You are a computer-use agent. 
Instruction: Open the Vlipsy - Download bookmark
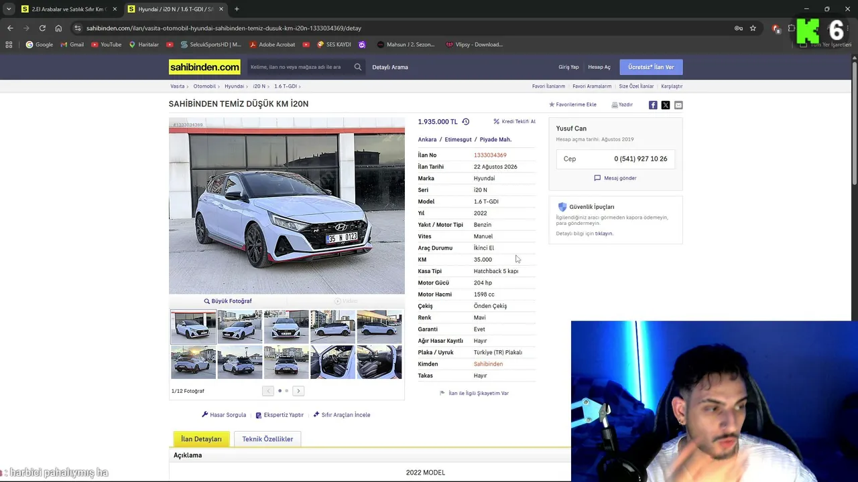pos(474,45)
